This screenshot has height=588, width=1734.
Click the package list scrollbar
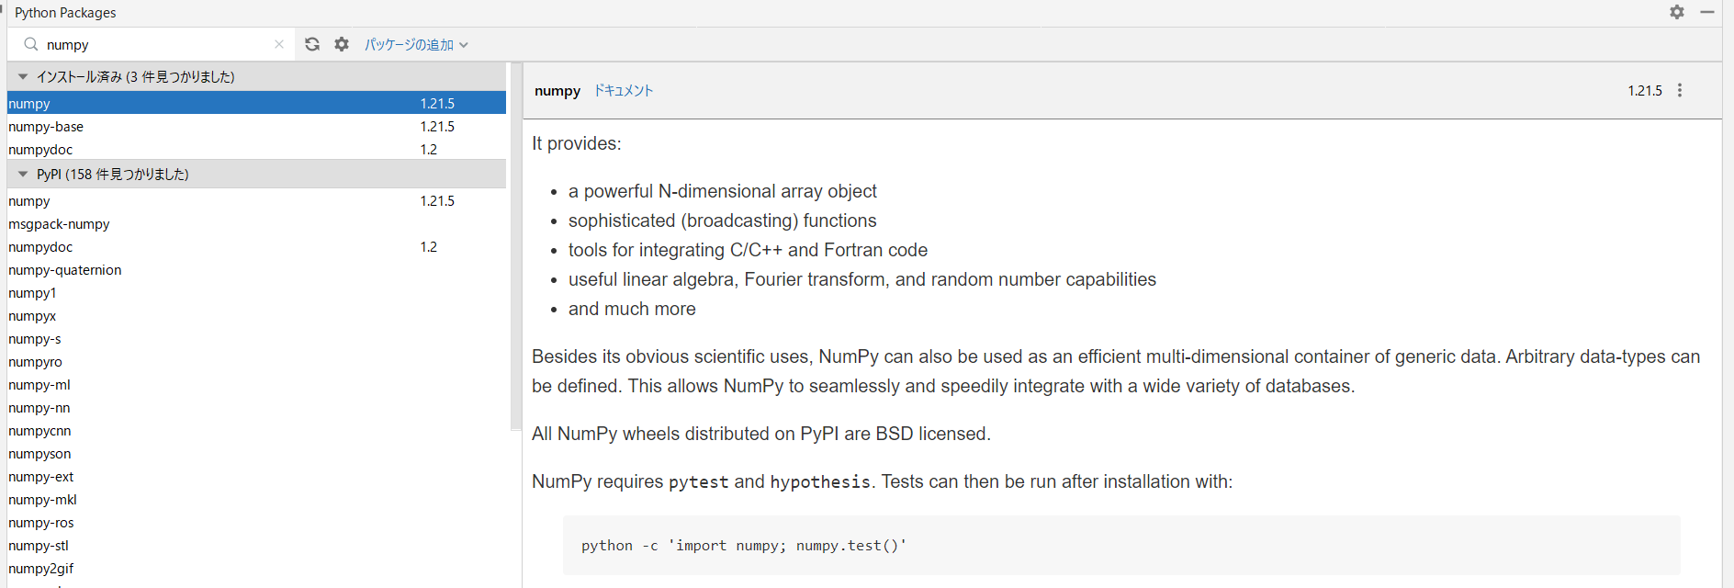pos(515,246)
